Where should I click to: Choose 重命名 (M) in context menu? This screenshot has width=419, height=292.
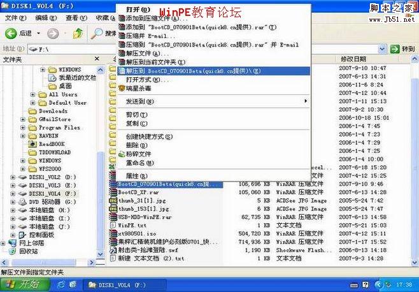click(214, 163)
